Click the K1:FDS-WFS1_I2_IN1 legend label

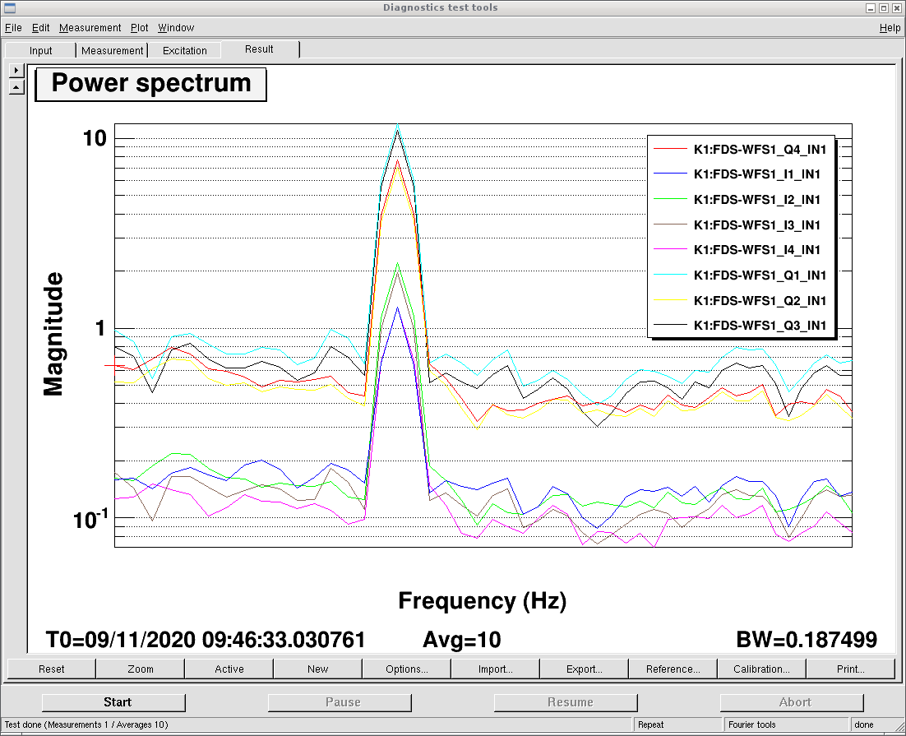(x=757, y=200)
